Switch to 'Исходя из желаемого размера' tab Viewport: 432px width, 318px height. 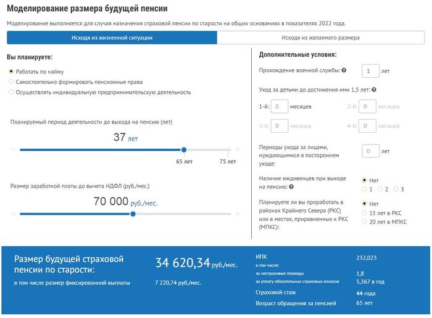coord(320,38)
